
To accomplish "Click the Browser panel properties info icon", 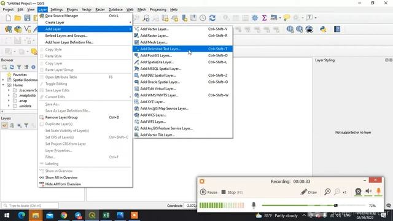I will [x=33, y=67].
